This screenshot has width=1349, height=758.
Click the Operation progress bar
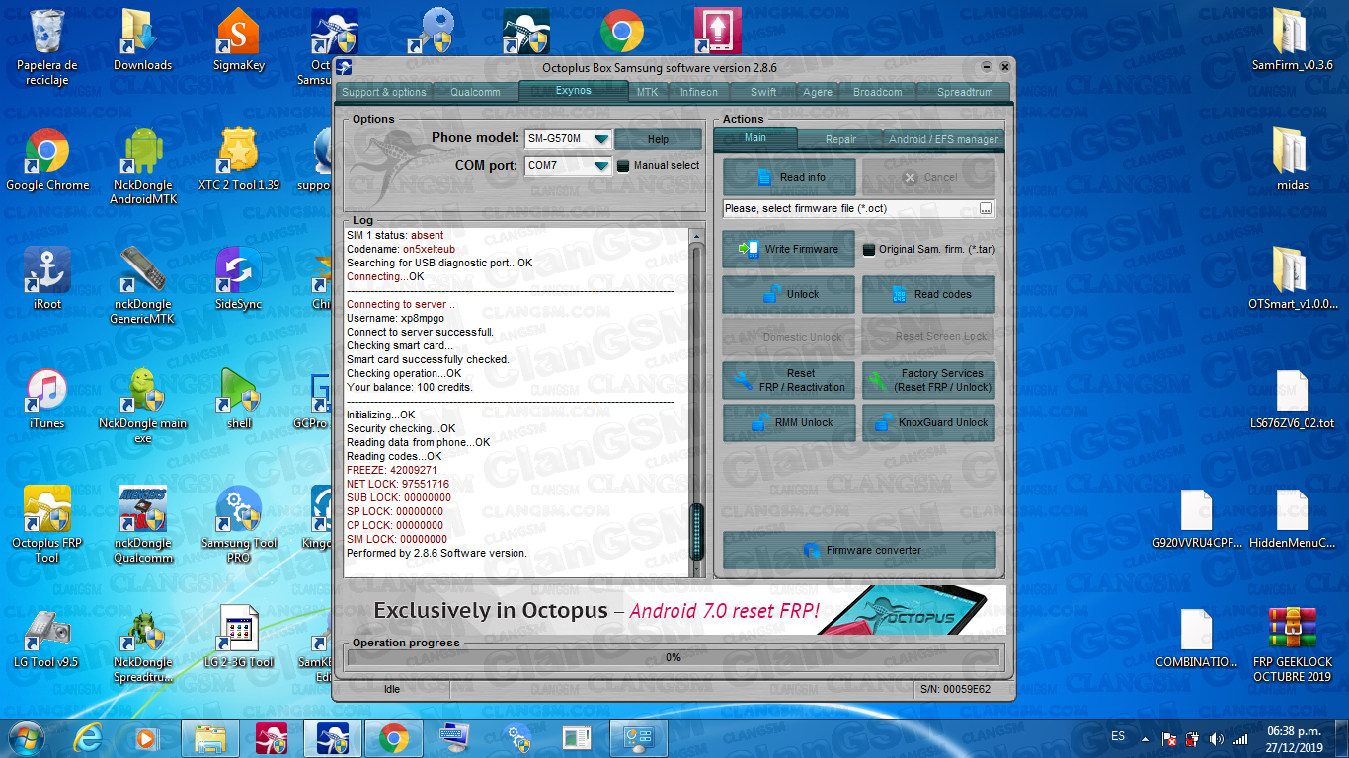(x=674, y=657)
